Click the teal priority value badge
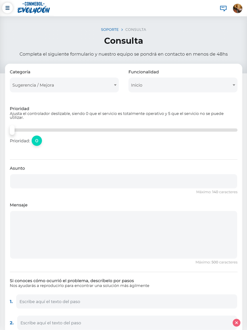The height and width of the screenshot is (330, 247). (x=37, y=141)
